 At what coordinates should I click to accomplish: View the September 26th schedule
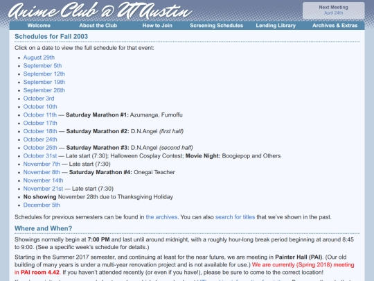(x=44, y=90)
